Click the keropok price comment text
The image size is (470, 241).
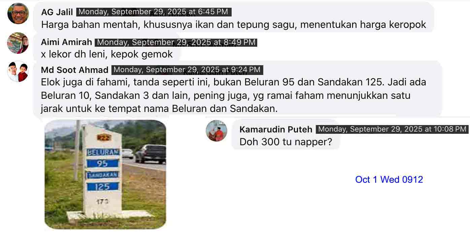[234, 25]
